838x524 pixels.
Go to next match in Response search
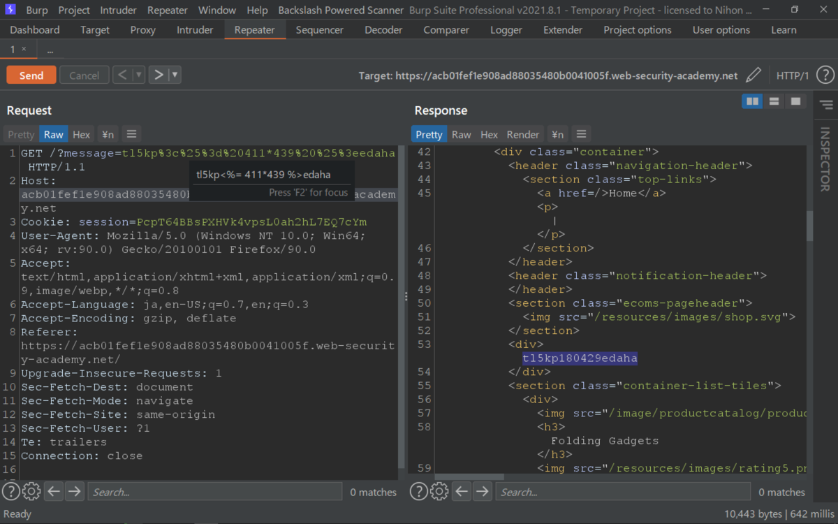coord(483,491)
